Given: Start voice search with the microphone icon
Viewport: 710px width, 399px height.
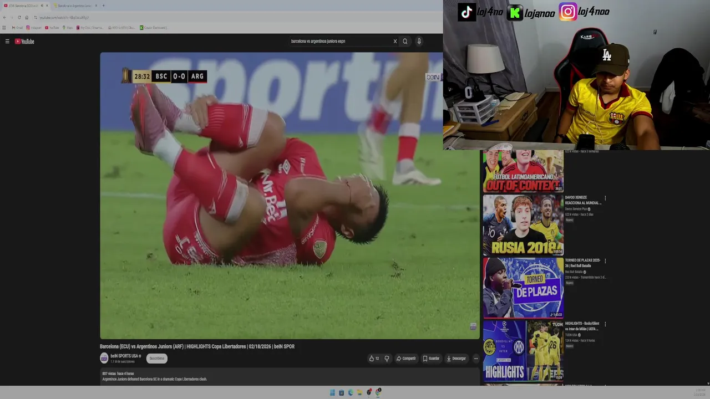Looking at the screenshot, I should point(419,41).
